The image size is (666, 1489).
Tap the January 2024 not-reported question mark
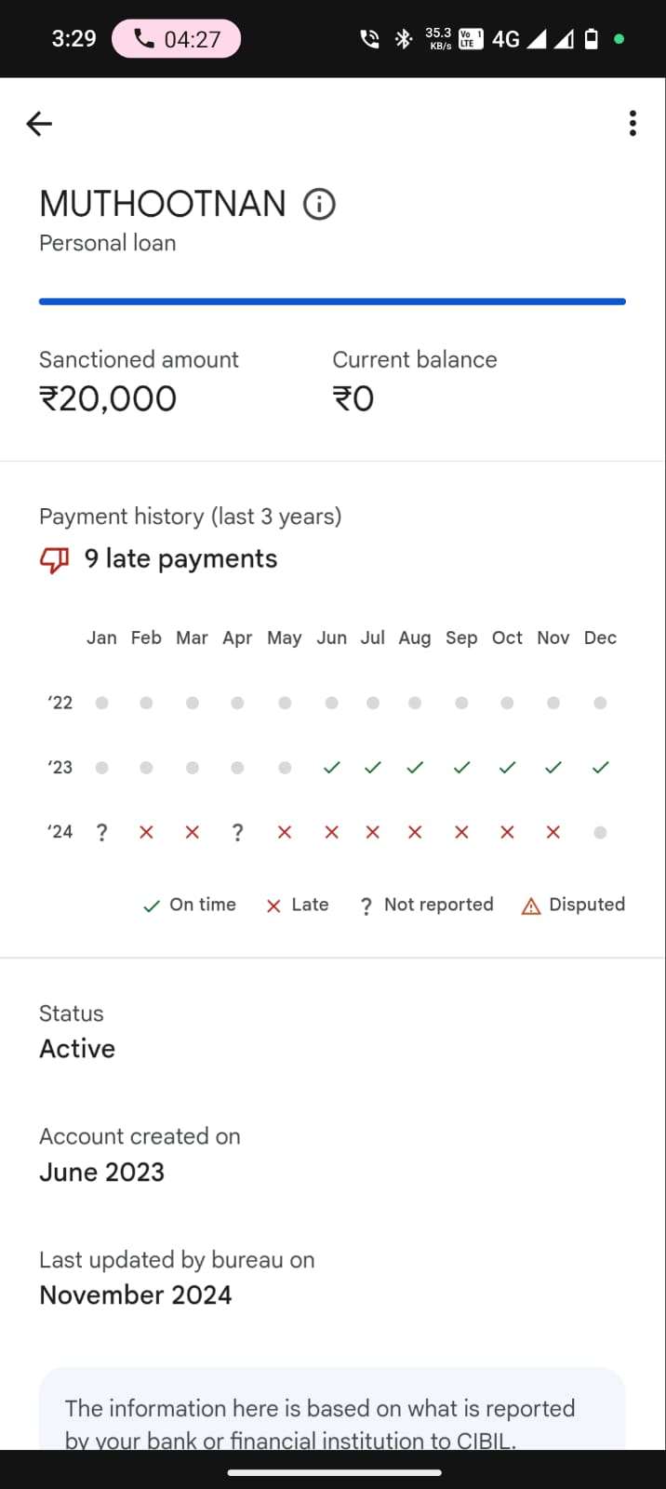click(101, 833)
